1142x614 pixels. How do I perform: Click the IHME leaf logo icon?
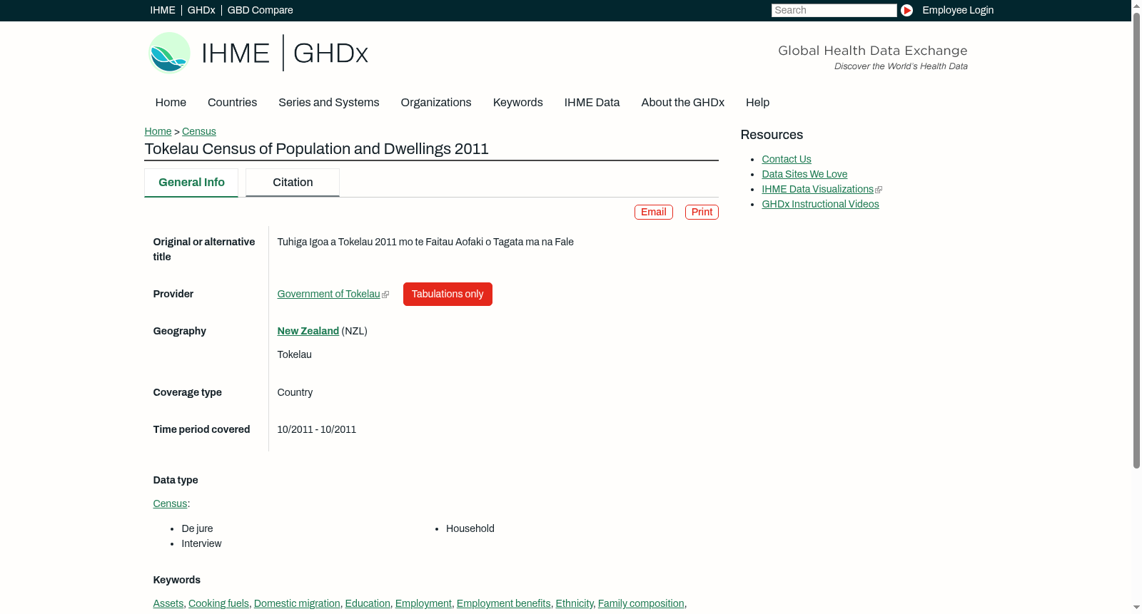[x=169, y=53]
